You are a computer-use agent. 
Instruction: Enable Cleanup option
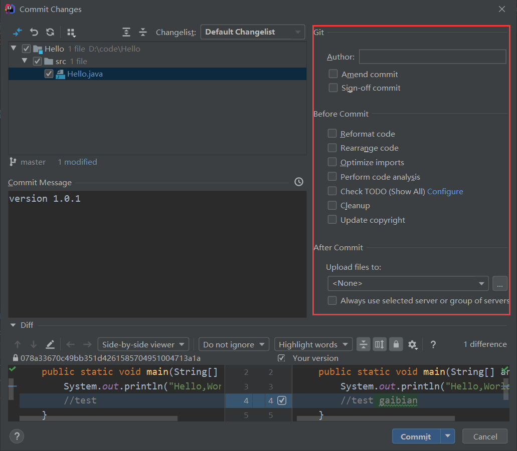pyautogui.click(x=332, y=205)
